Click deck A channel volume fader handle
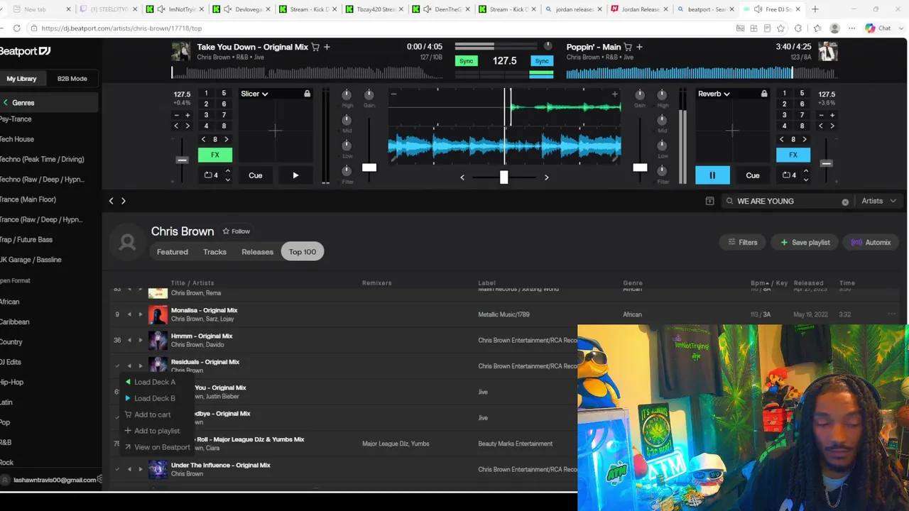 pyautogui.click(x=369, y=167)
